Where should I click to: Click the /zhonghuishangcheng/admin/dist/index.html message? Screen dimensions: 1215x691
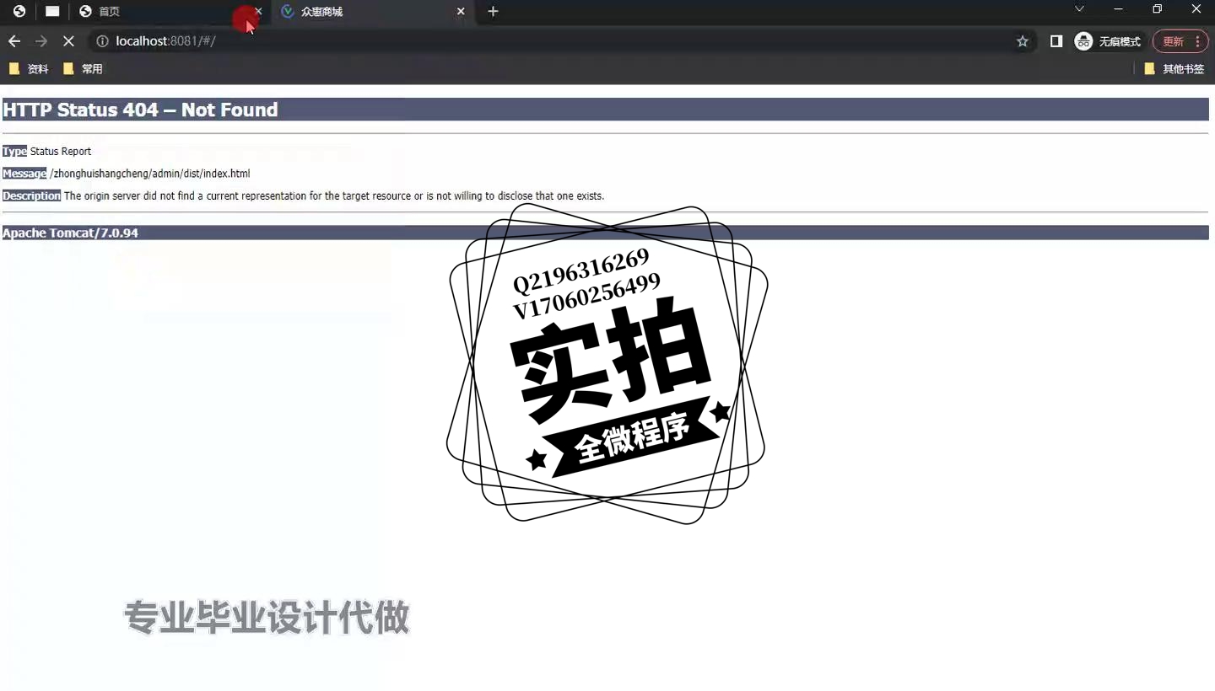coord(150,174)
